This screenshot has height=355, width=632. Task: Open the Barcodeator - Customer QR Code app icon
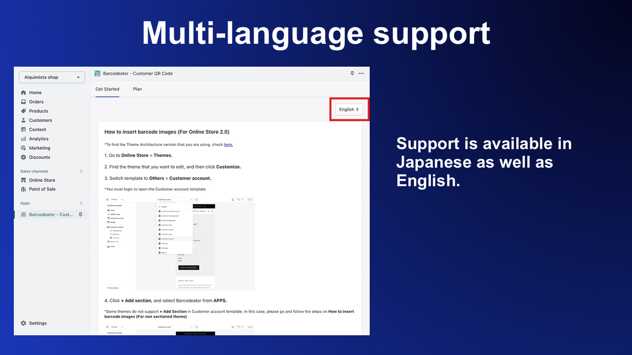(96, 73)
